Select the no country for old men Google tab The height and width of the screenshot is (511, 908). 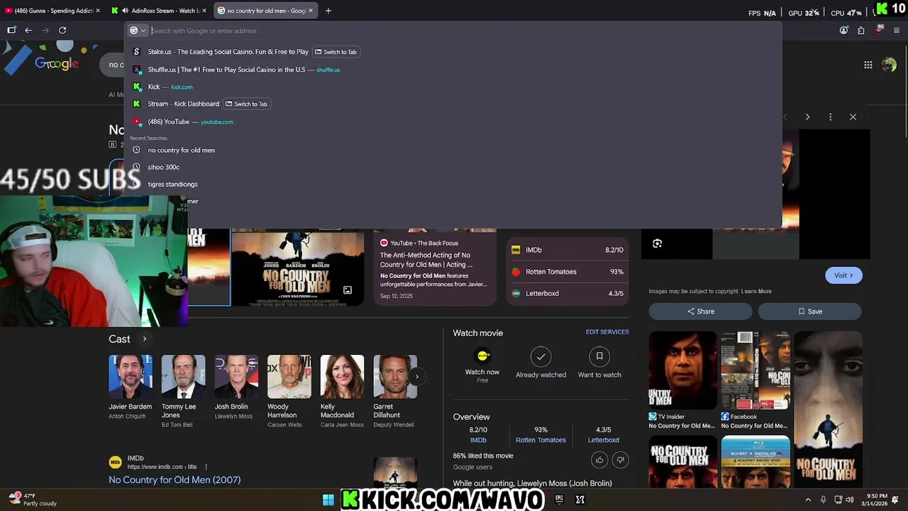[x=265, y=11]
